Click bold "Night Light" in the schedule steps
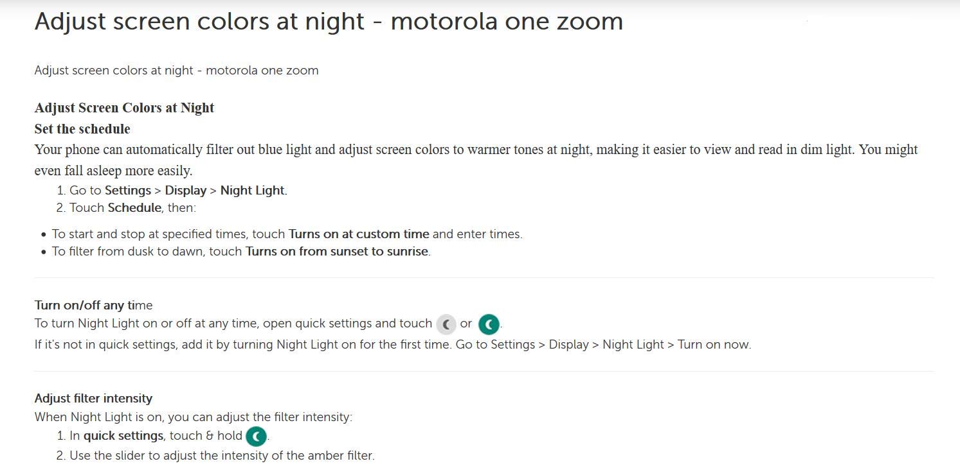 252,190
